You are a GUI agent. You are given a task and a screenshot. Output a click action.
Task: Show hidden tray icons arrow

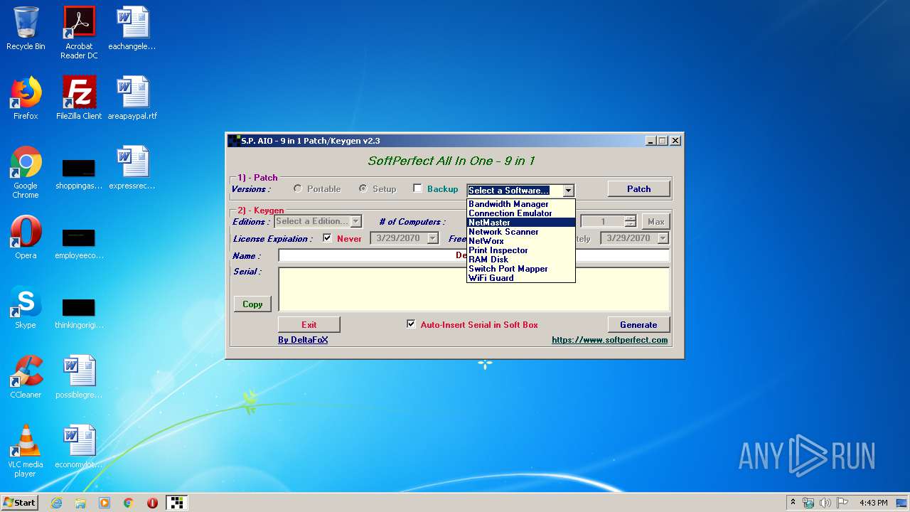tap(793, 503)
